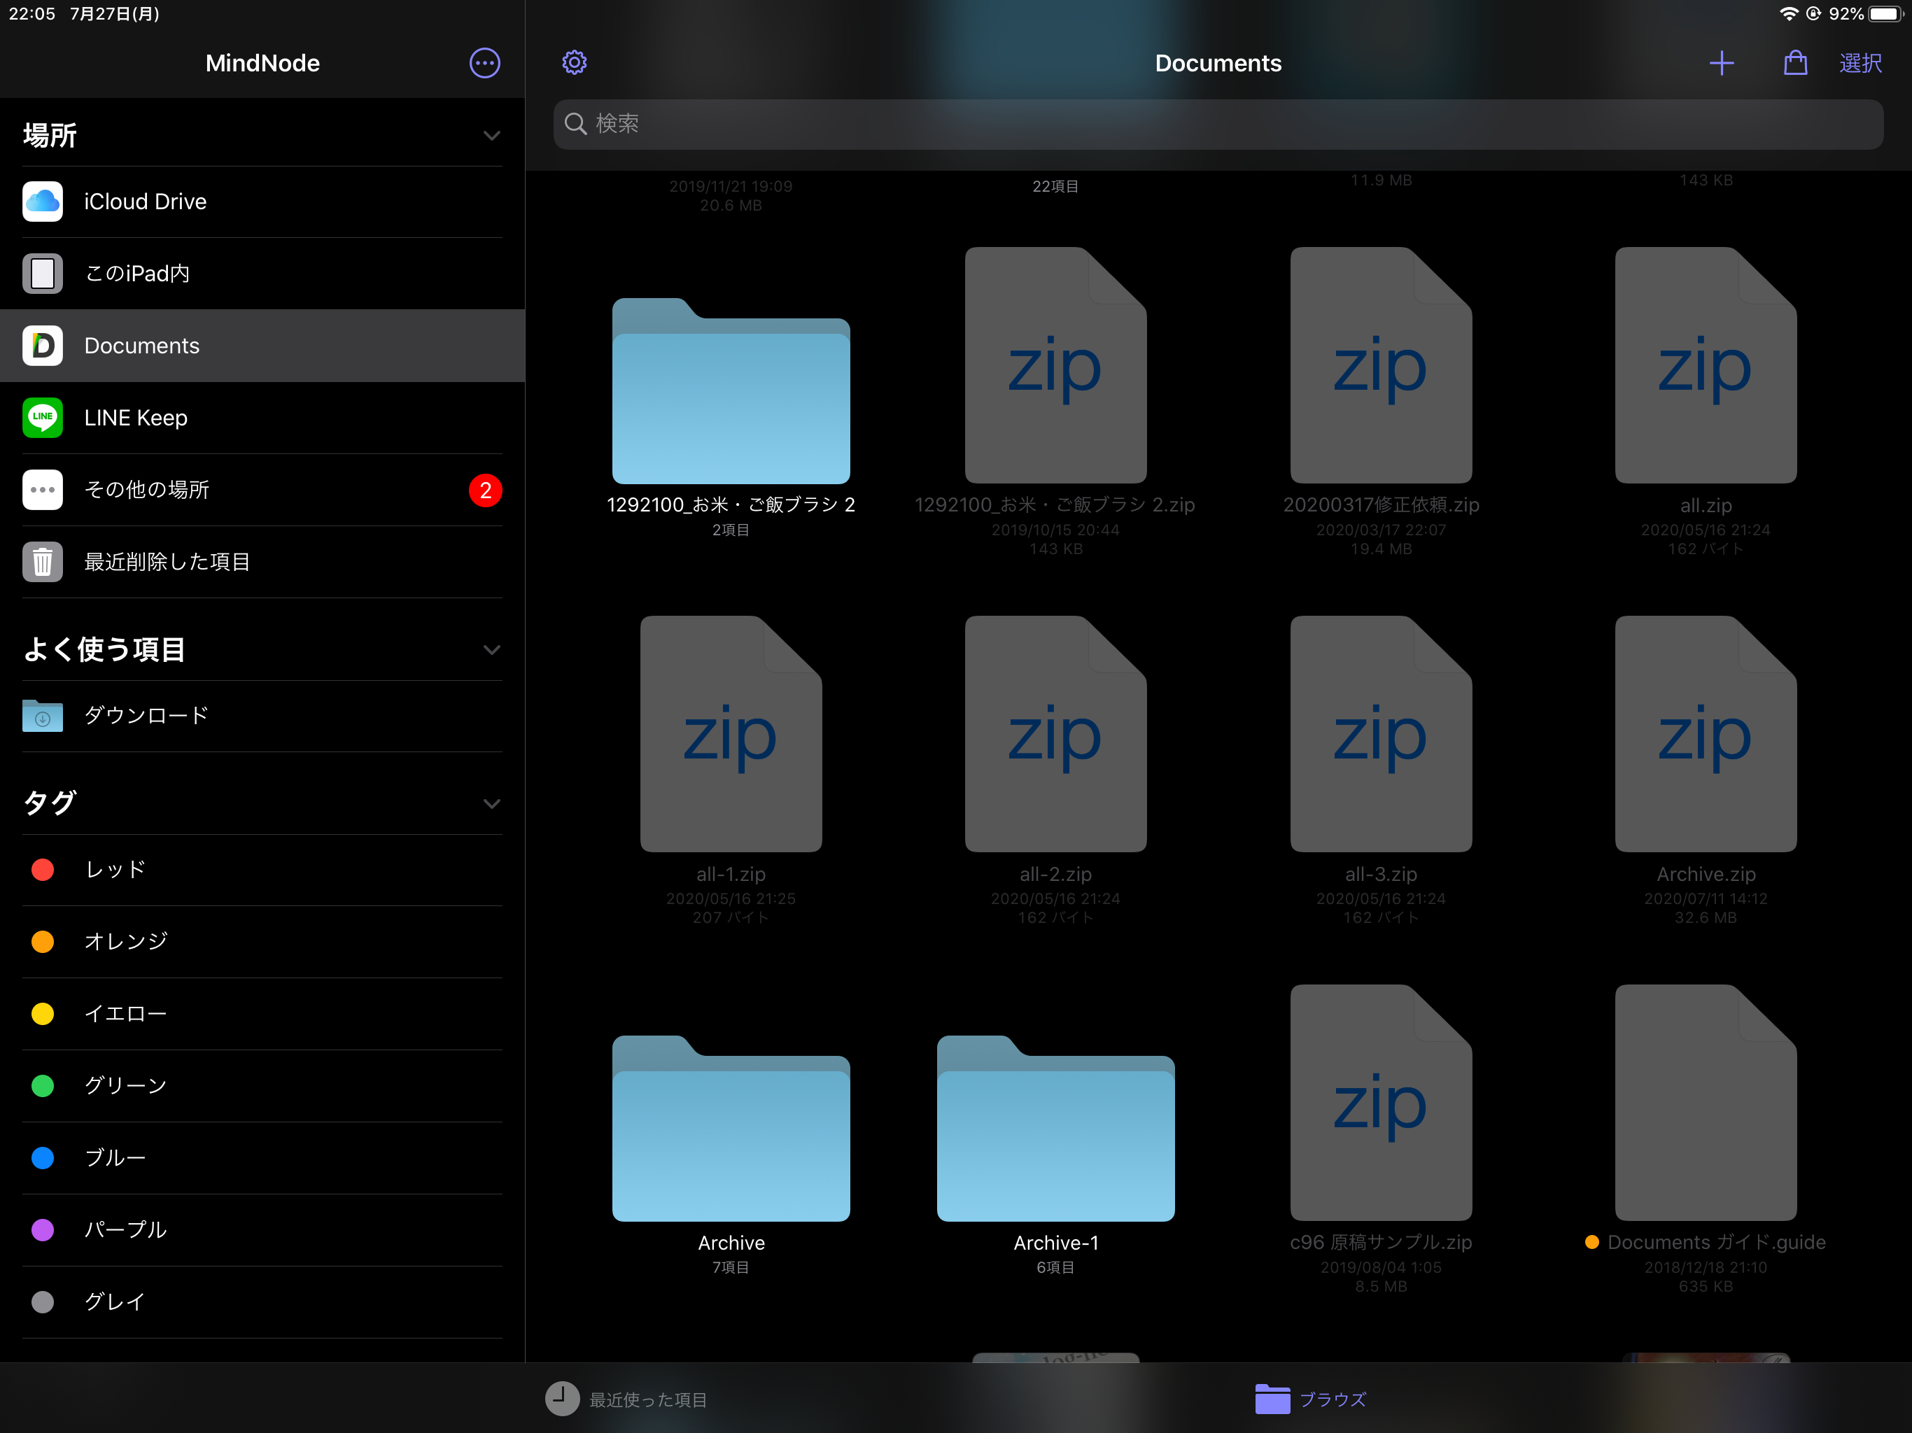Click the trash can icon
Viewport: 1912px width, 1433px height.
[x=43, y=562]
